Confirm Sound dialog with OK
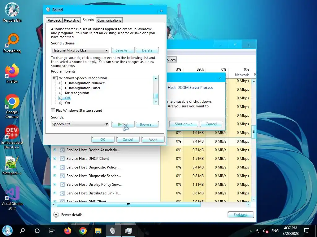Screen dimensions: 317x237 103,139
